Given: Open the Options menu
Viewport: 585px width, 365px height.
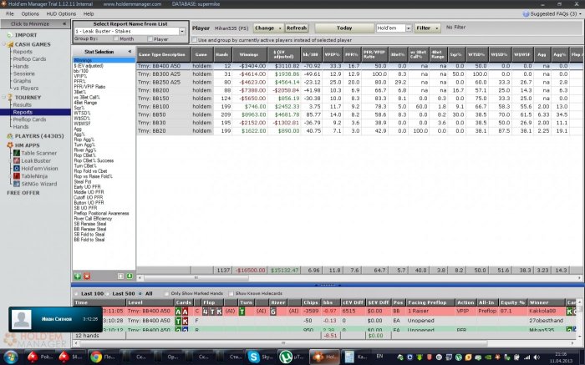Looking at the screenshot, I should [x=30, y=14].
